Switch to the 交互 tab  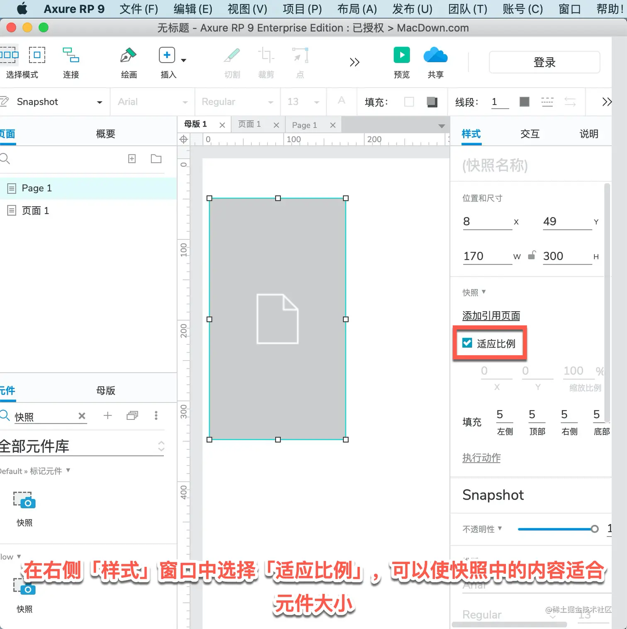click(530, 134)
